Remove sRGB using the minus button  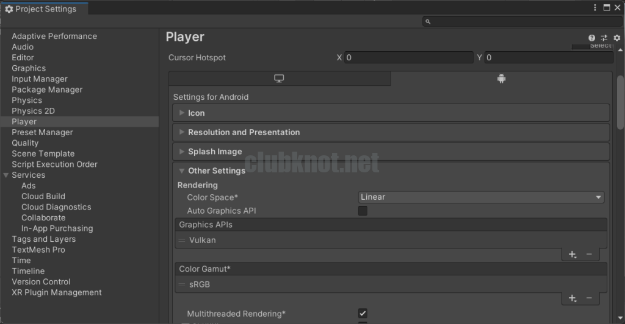click(x=589, y=298)
